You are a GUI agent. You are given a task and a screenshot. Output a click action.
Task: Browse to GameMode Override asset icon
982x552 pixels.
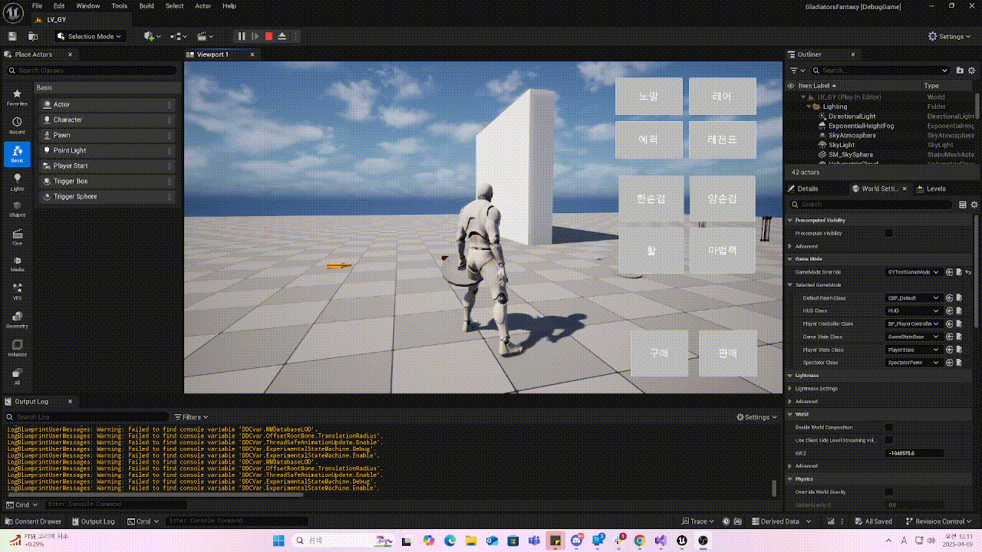(959, 272)
